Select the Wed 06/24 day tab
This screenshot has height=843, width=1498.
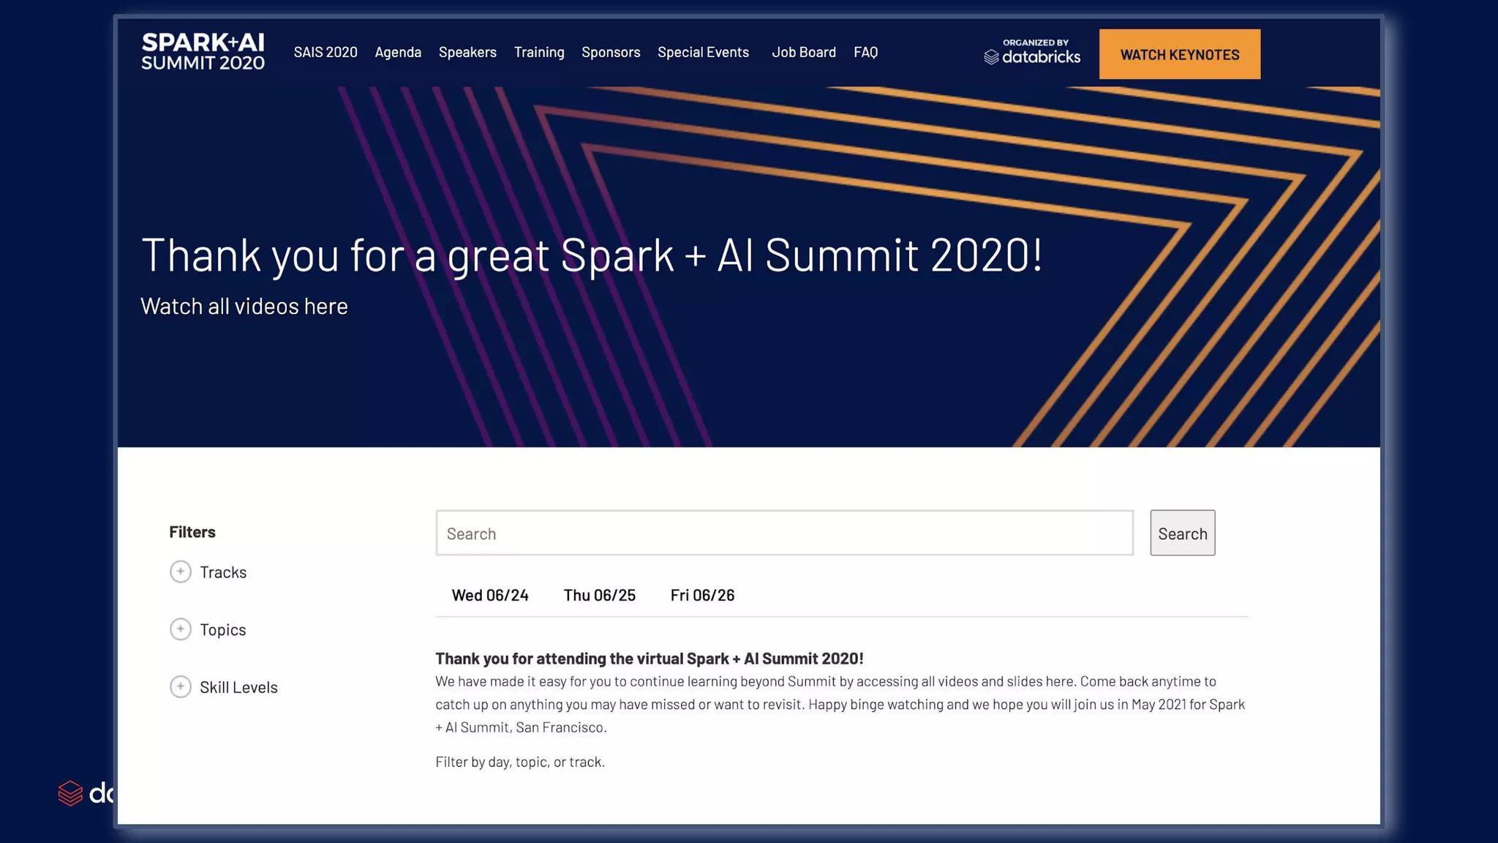(x=490, y=595)
